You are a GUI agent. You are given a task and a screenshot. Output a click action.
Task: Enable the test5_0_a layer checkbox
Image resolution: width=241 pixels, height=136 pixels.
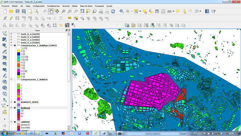pyautogui.click(x=15, y=34)
